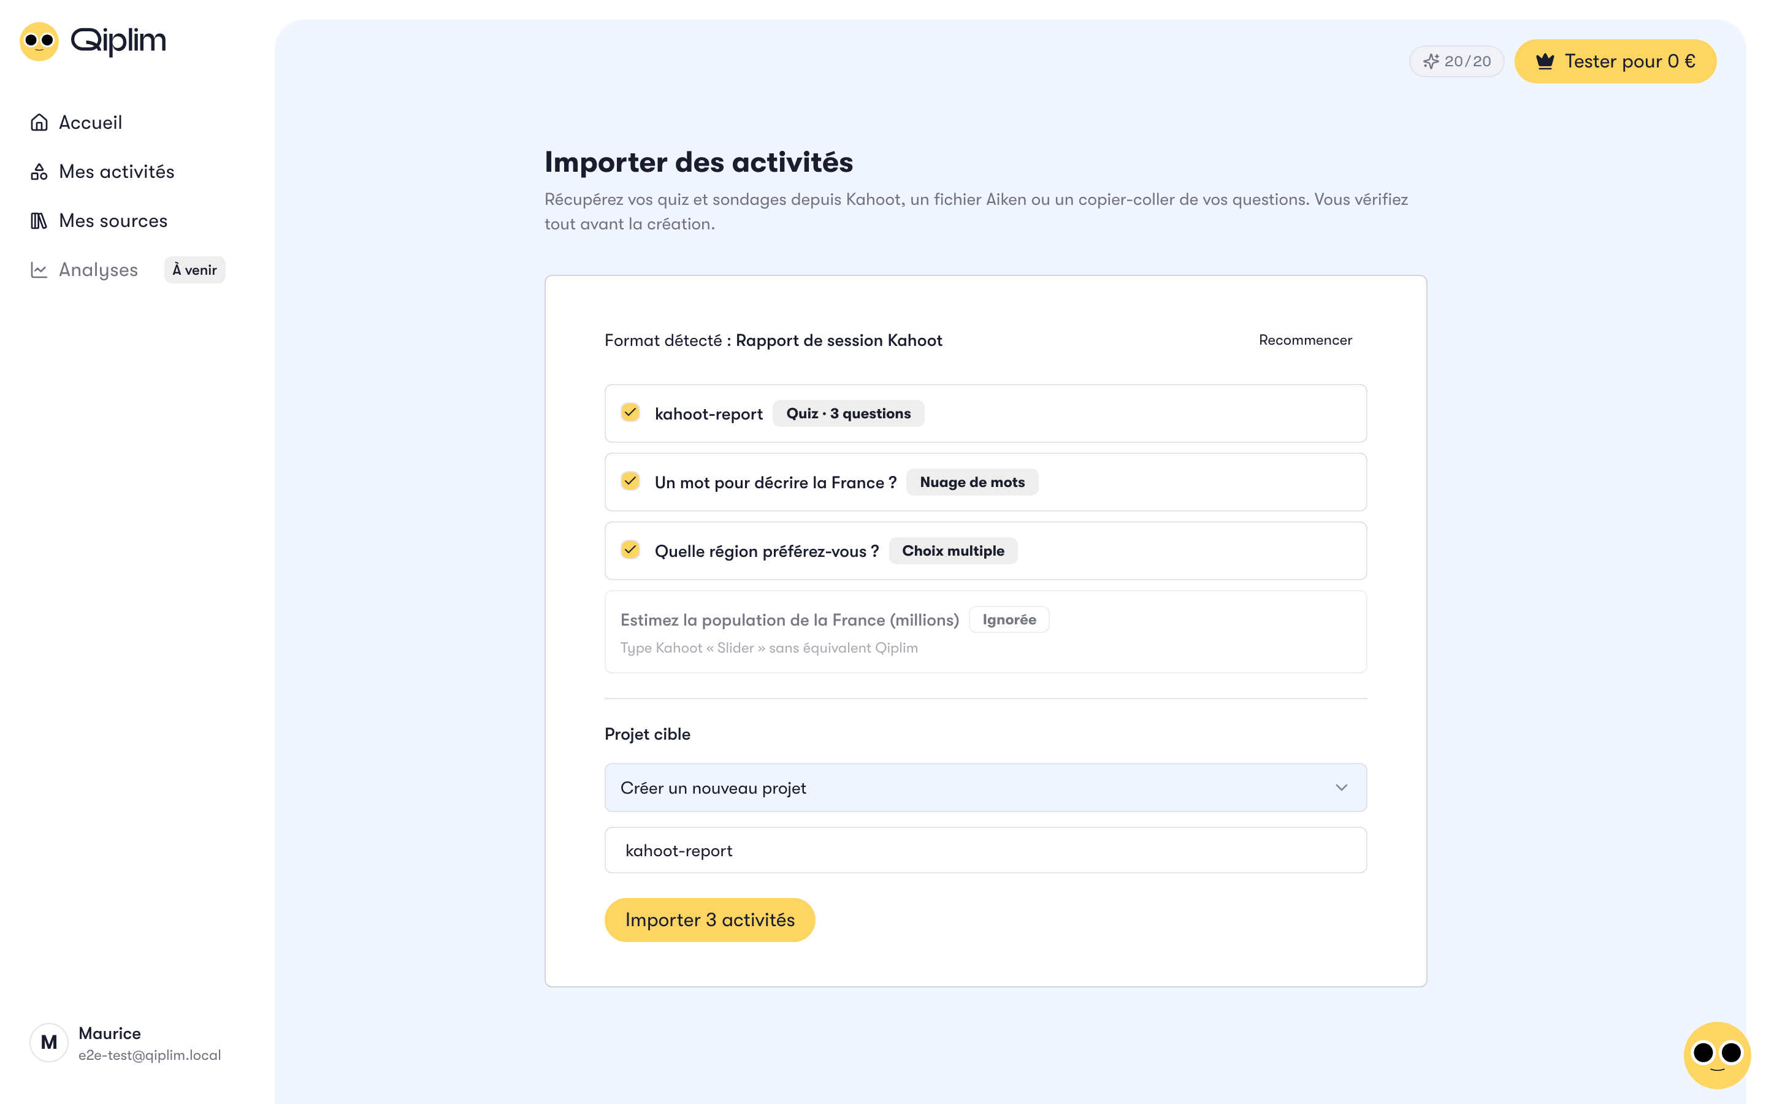
Task: Click 'Estimez la population de la France' text
Action: 790,620
